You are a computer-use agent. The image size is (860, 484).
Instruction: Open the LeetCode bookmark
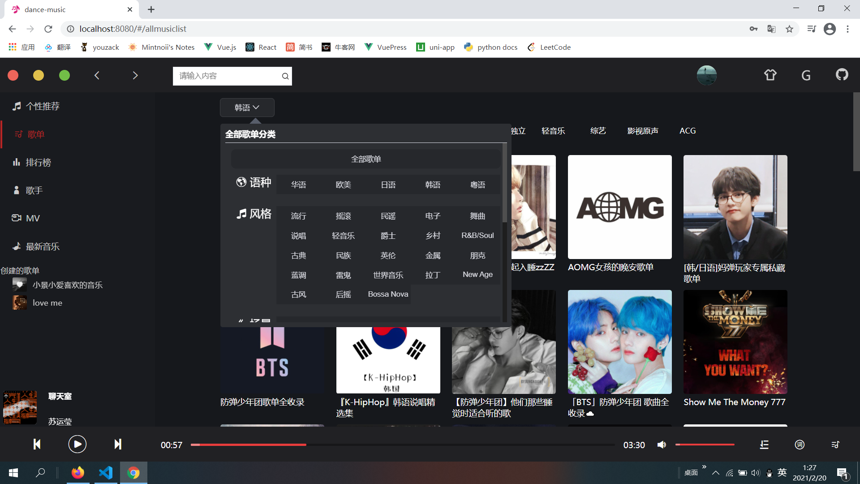click(549, 47)
